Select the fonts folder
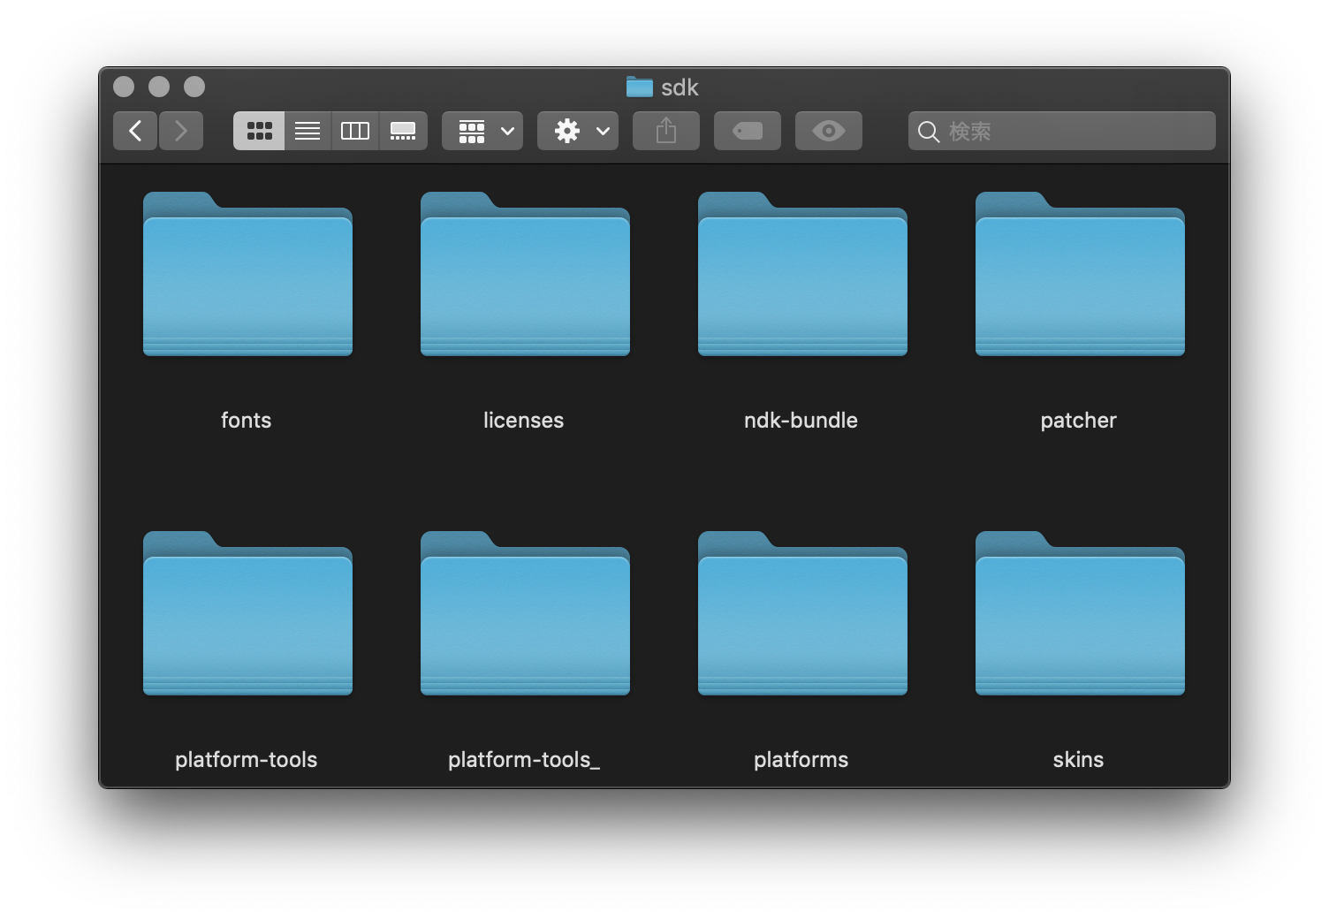 pos(247,276)
